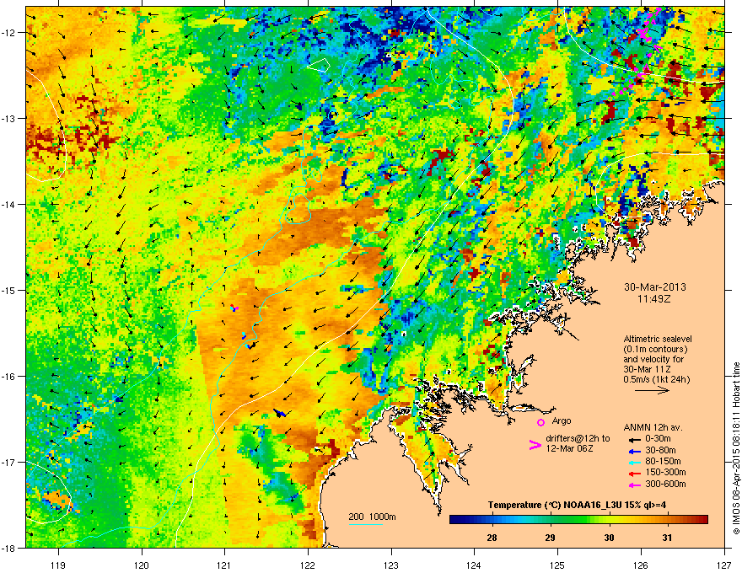The image size is (742, 573).
Task: Select the '80-150m' depth label
Action: 663,461
